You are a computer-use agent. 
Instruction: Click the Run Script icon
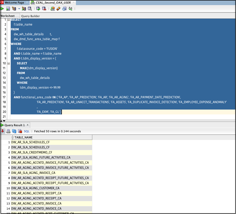pyautogui.click(x=8, y=8)
